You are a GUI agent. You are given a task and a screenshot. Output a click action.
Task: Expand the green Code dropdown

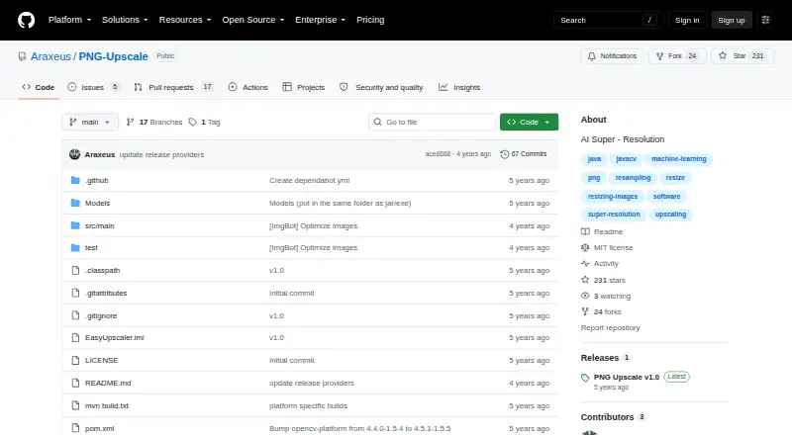pos(529,123)
